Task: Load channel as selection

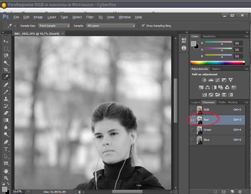Action: click(216, 191)
